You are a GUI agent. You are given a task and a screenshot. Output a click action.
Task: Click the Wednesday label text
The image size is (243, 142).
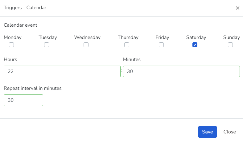pyautogui.click(x=87, y=37)
